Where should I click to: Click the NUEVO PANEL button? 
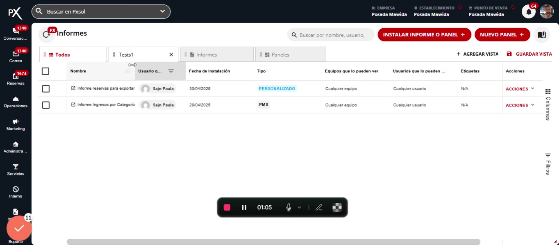(502, 35)
